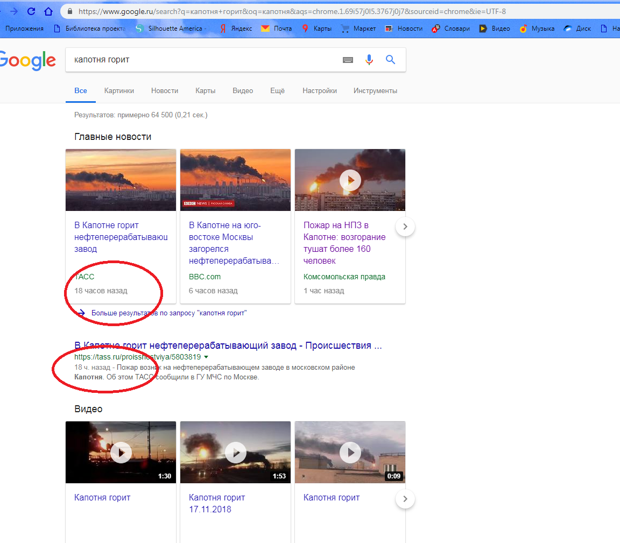Run search with blue magnifier icon
The height and width of the screenshot is (543, 620).
391,60
